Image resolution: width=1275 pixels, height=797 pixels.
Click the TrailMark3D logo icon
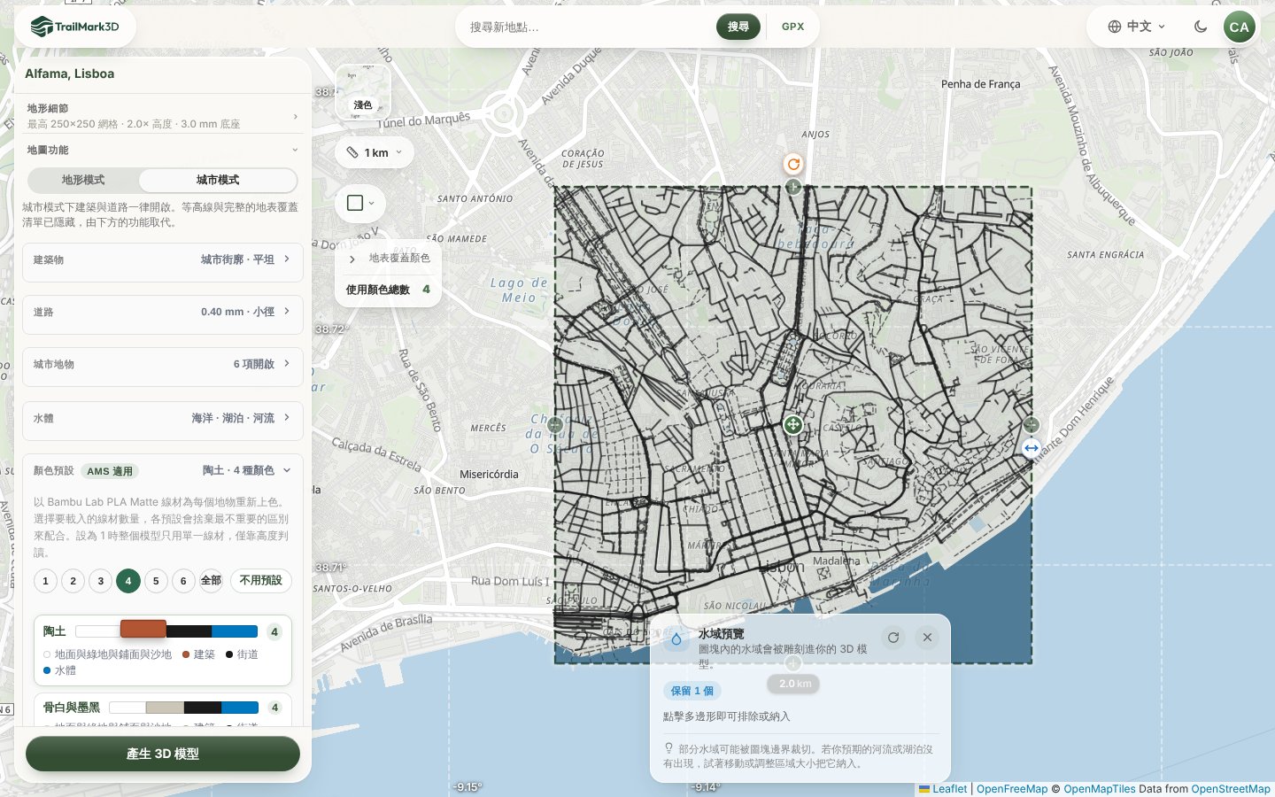click(42, 27)
